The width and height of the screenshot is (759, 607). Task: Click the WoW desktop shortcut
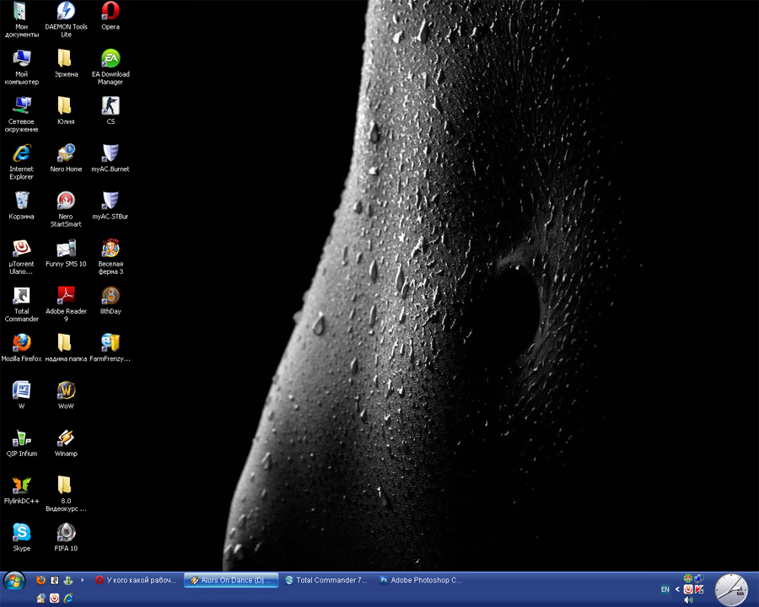coord(66,390)
